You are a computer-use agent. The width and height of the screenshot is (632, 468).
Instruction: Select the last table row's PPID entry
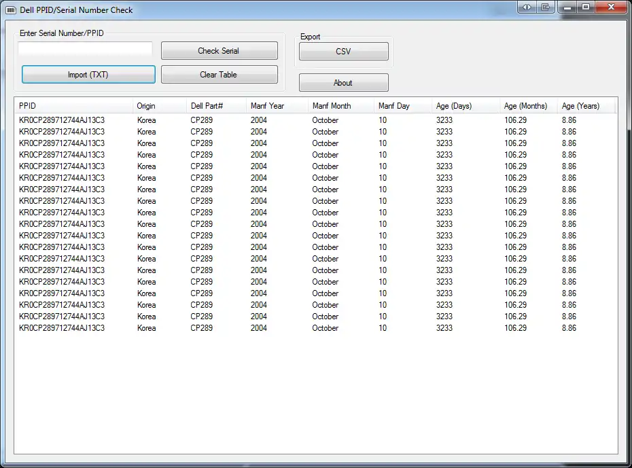tap(62, 328)
